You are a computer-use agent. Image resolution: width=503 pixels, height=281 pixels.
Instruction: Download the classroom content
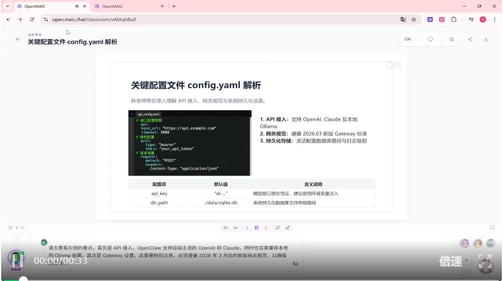pyautogui.click(x=486, y=39)
